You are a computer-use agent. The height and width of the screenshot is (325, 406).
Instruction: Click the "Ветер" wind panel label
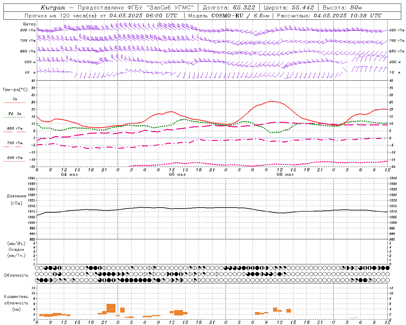pyautogui.click(x=29, y=24)
